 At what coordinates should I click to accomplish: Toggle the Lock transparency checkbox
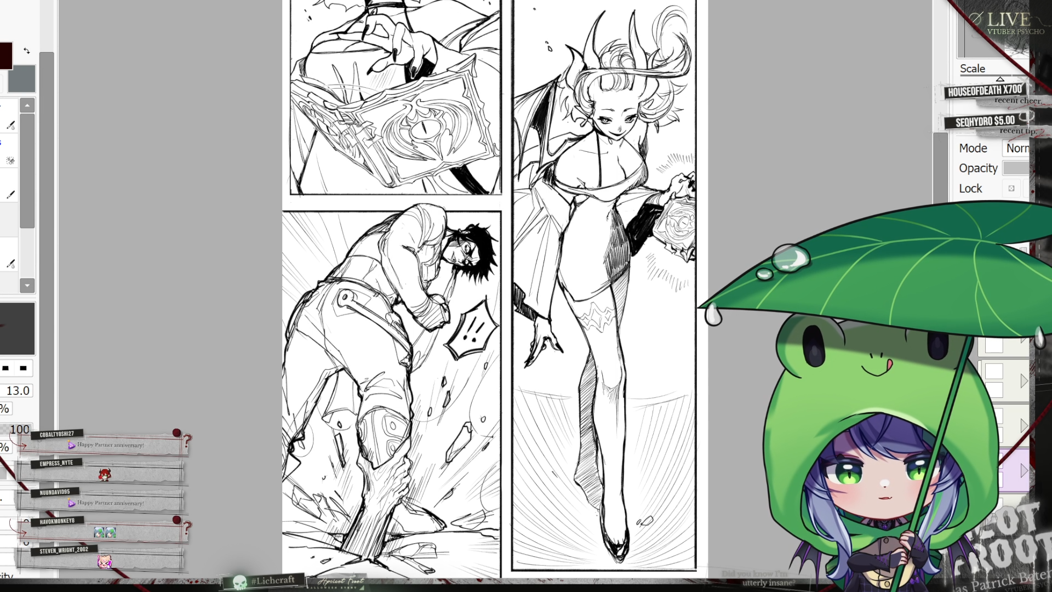1011,189
